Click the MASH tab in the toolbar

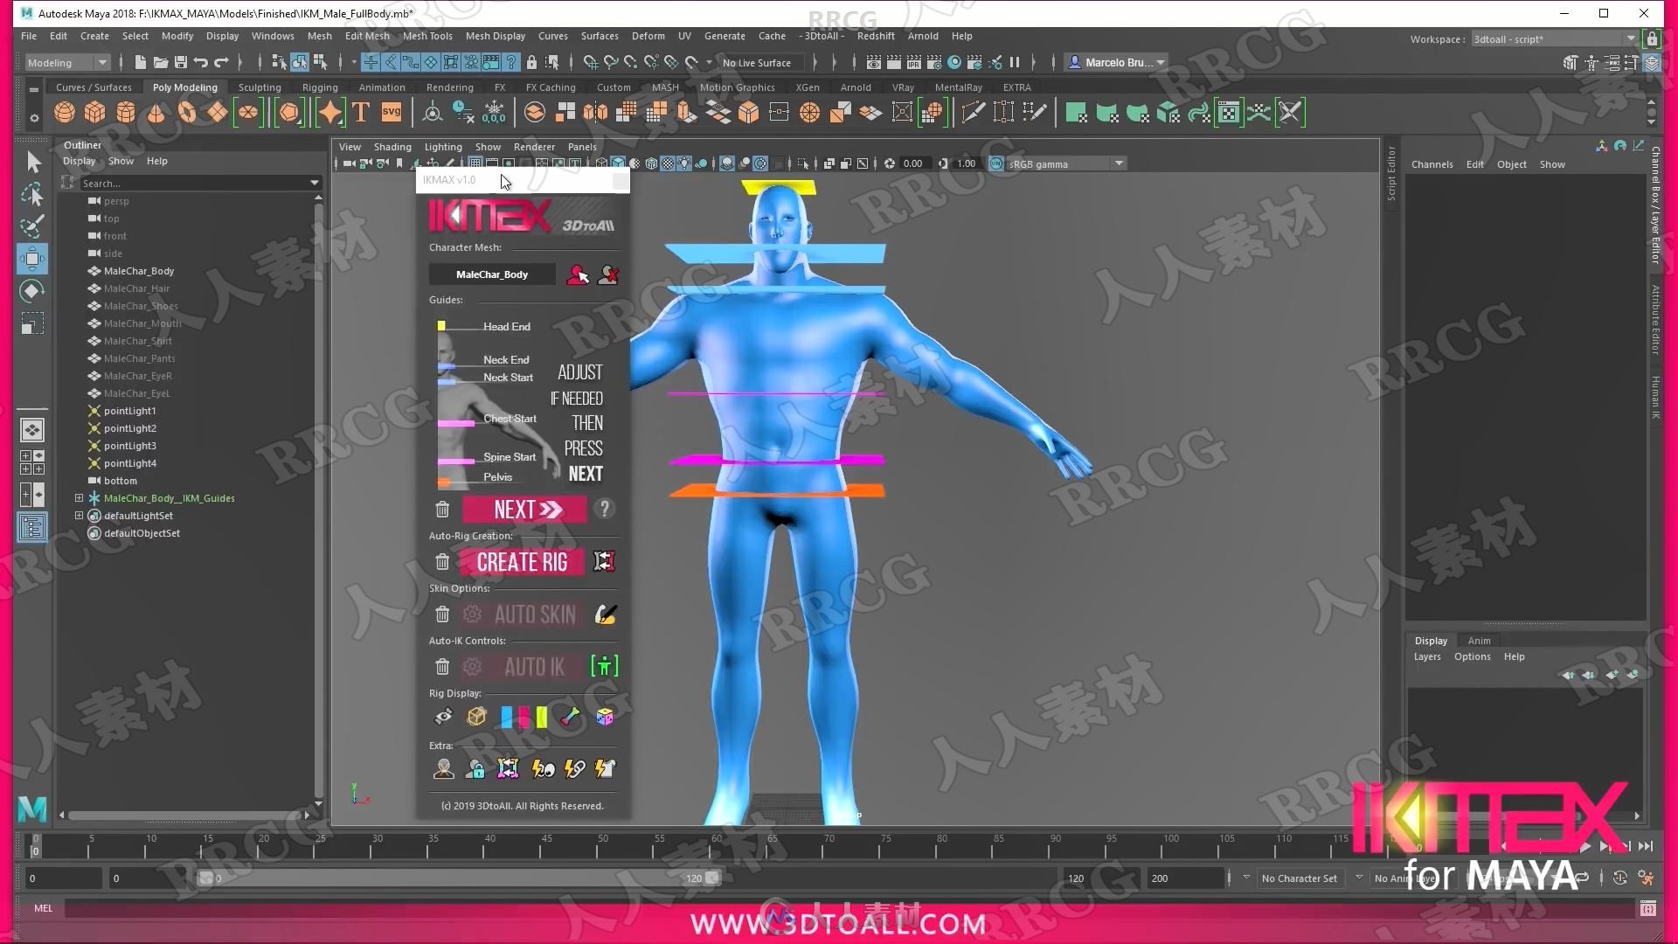[x=666, y=87]
